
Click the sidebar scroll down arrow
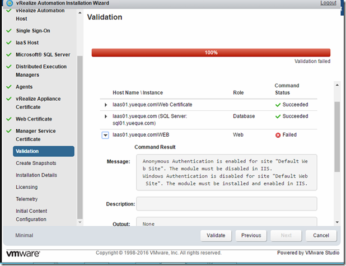point(80,222)
